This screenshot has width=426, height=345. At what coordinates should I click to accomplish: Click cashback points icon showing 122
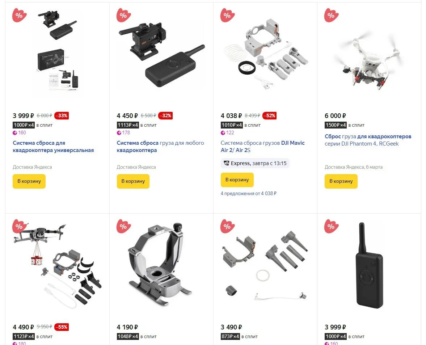(223, 132)
